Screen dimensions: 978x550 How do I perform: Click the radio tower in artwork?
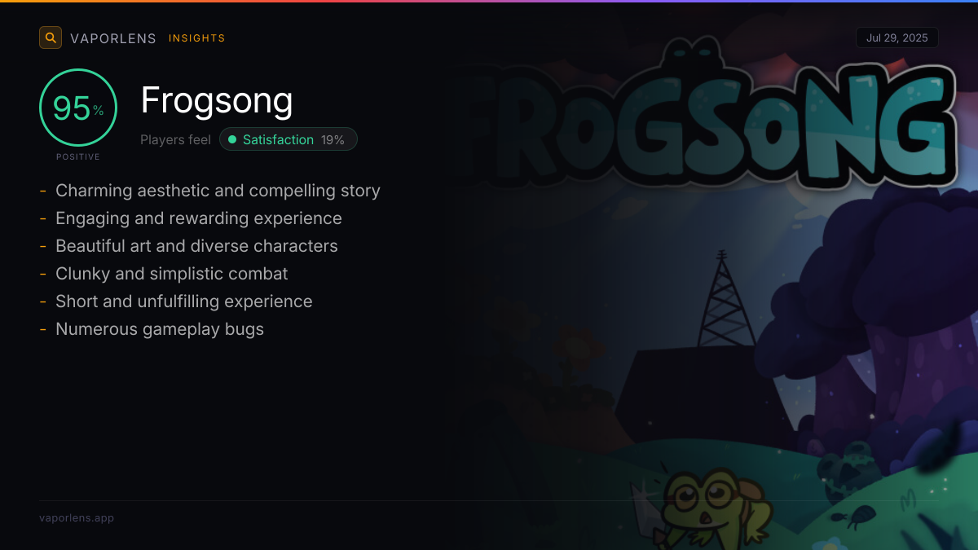721,300
